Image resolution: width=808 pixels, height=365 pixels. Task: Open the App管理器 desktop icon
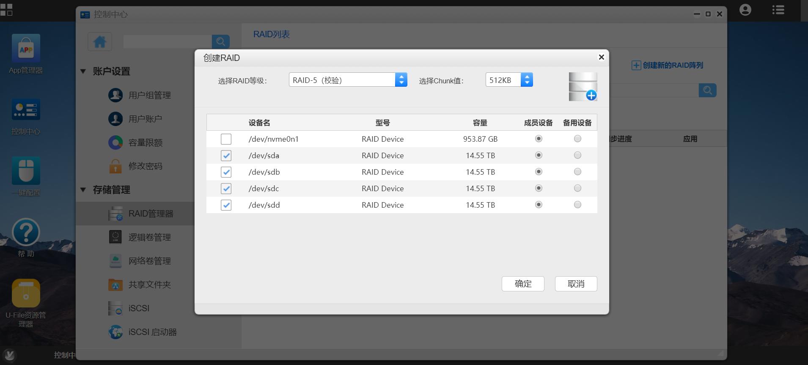click(26, 49)
